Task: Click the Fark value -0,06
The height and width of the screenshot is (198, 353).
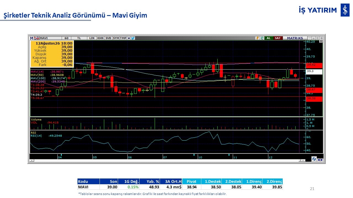Action: [x=67, y=65]
